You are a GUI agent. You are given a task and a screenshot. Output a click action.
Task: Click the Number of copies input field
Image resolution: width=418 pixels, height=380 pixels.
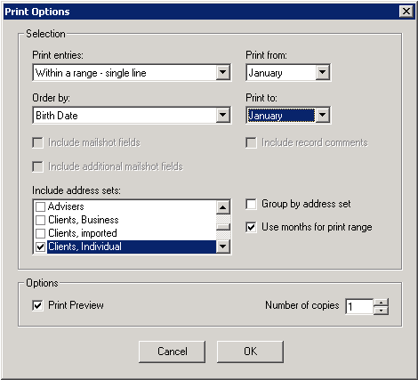click(x=359, y=306)
